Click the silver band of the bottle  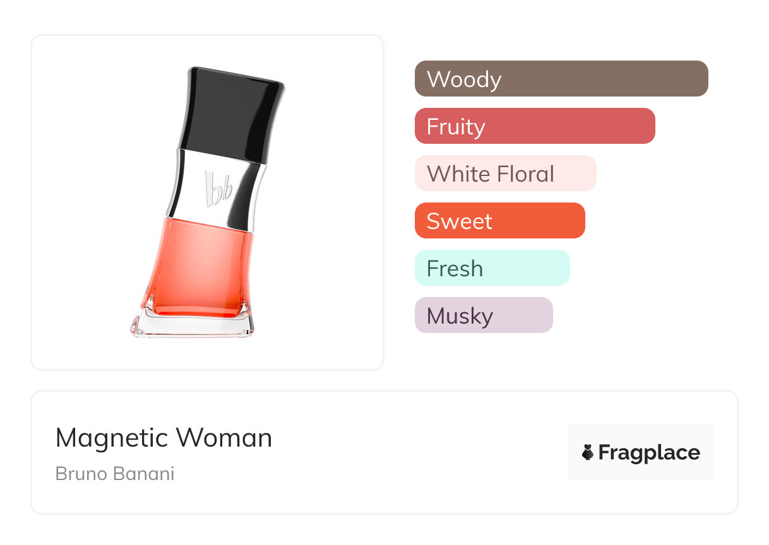pyautogui.click(x=216, y=185)
